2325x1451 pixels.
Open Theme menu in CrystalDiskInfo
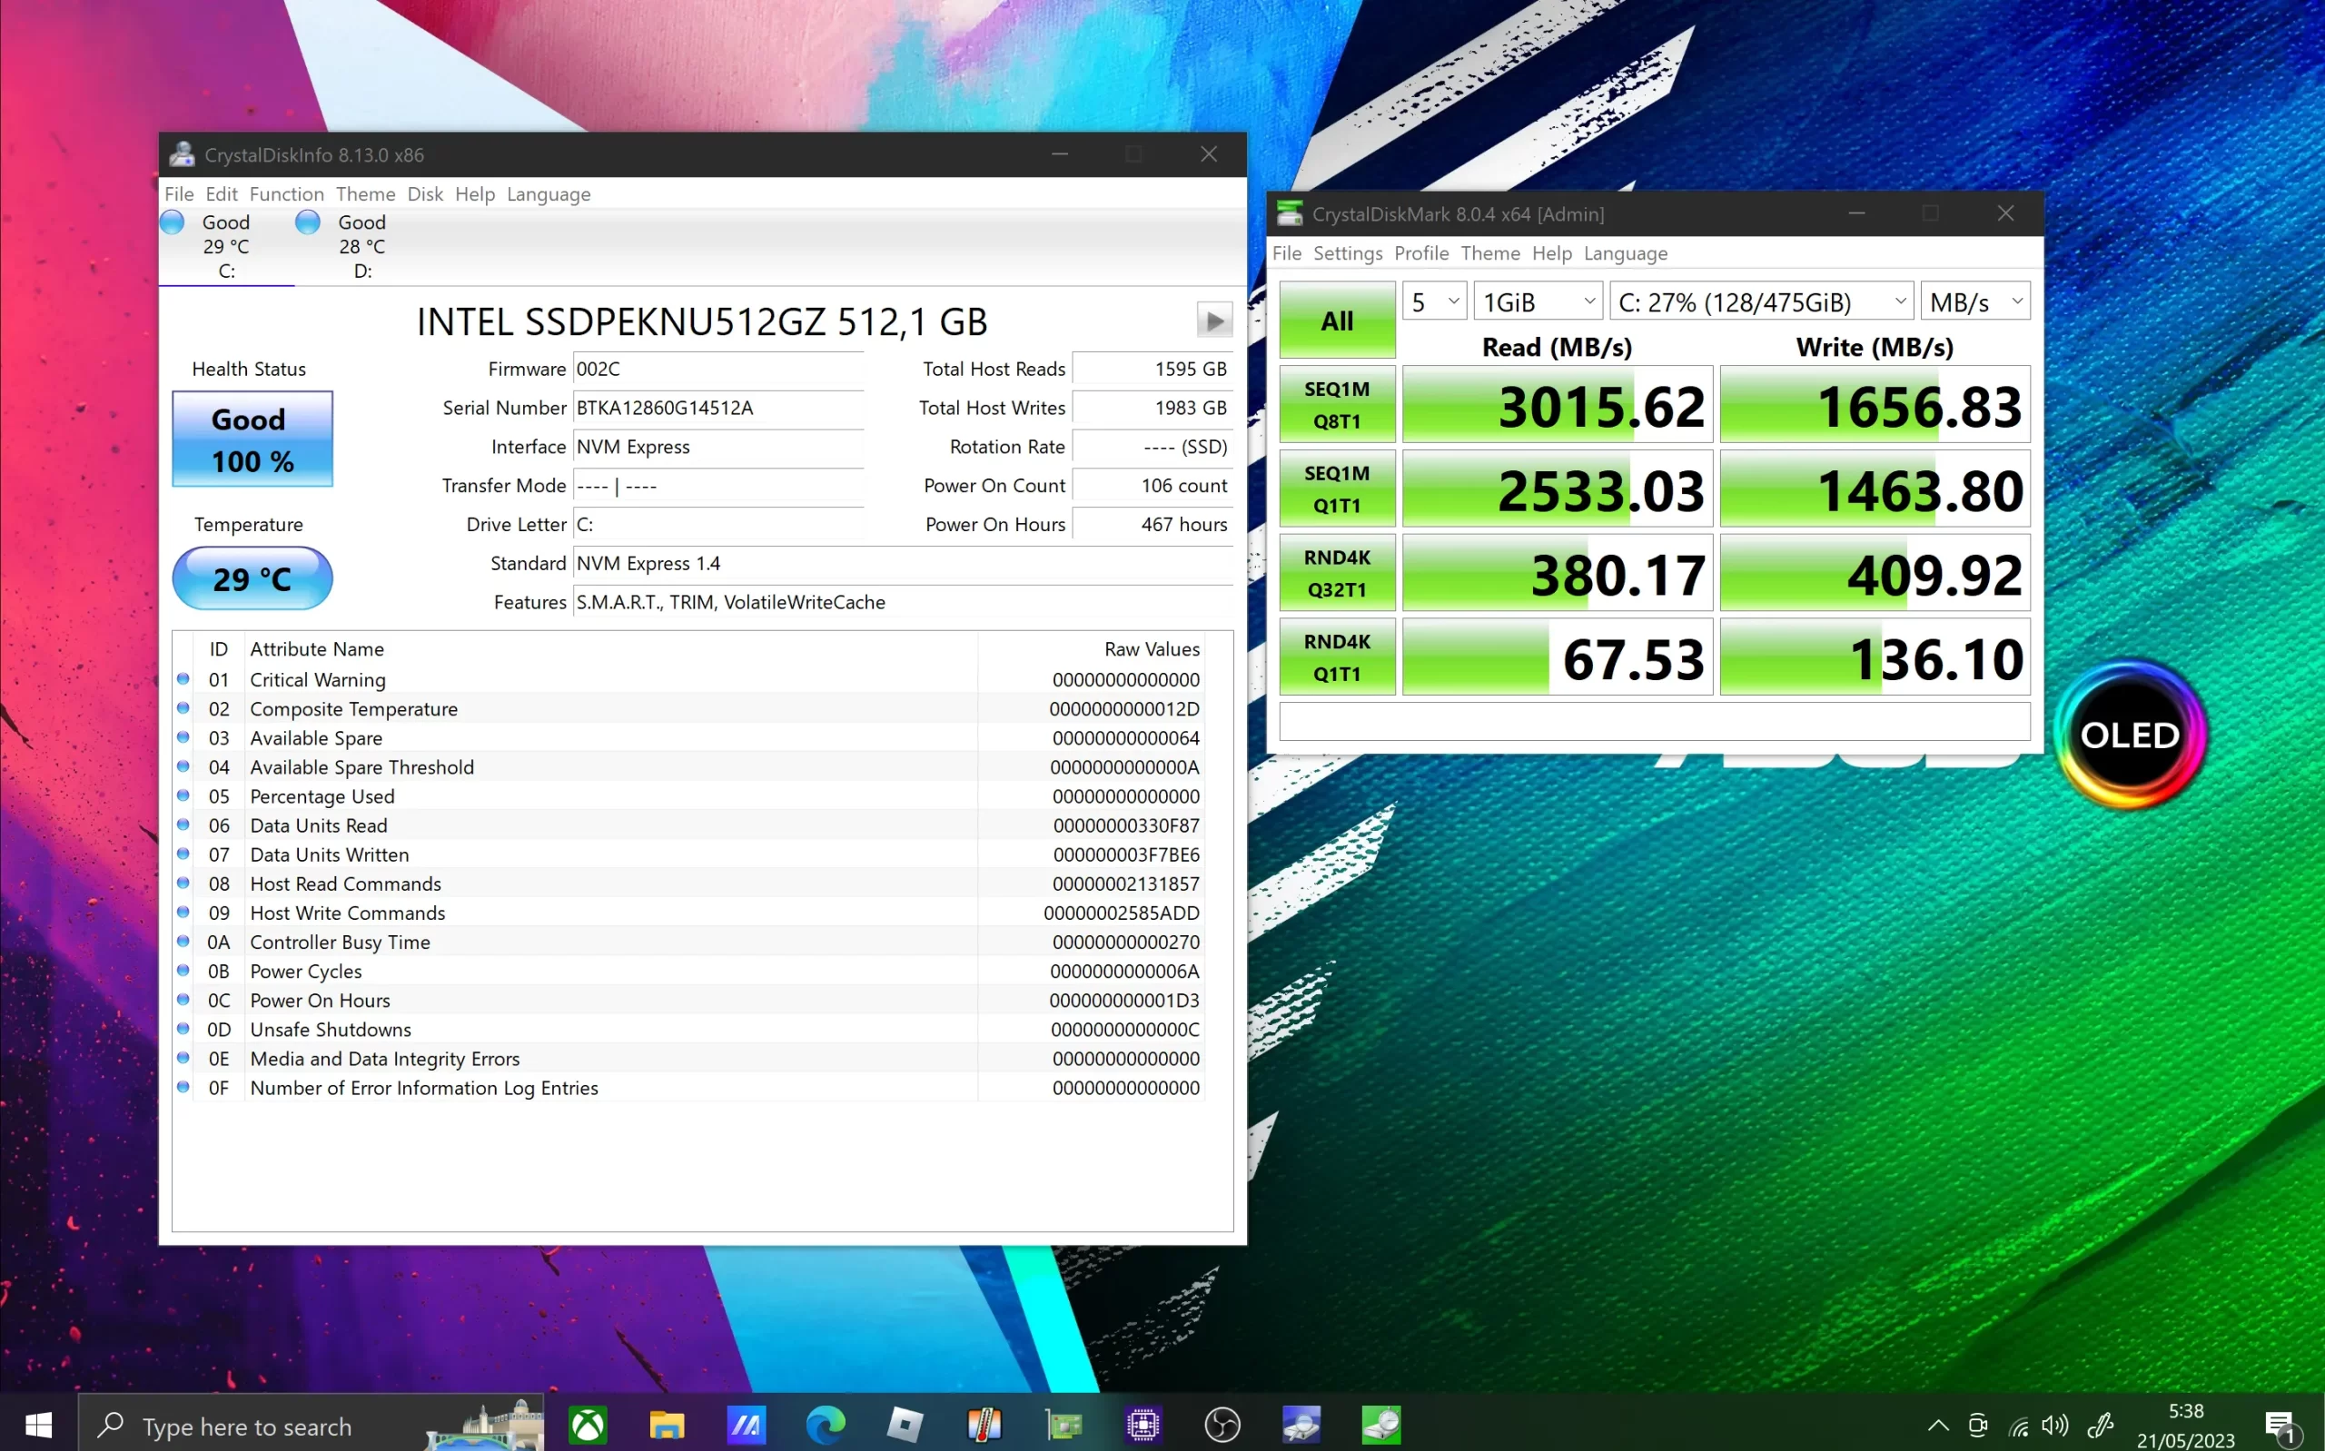[364, 193]
